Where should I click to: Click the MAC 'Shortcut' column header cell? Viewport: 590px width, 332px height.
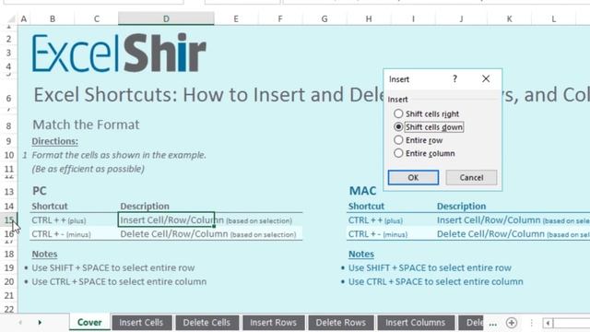pyautogui.click(x=366, y=207)
